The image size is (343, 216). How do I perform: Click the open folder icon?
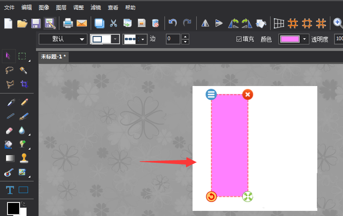click(22, 23)
